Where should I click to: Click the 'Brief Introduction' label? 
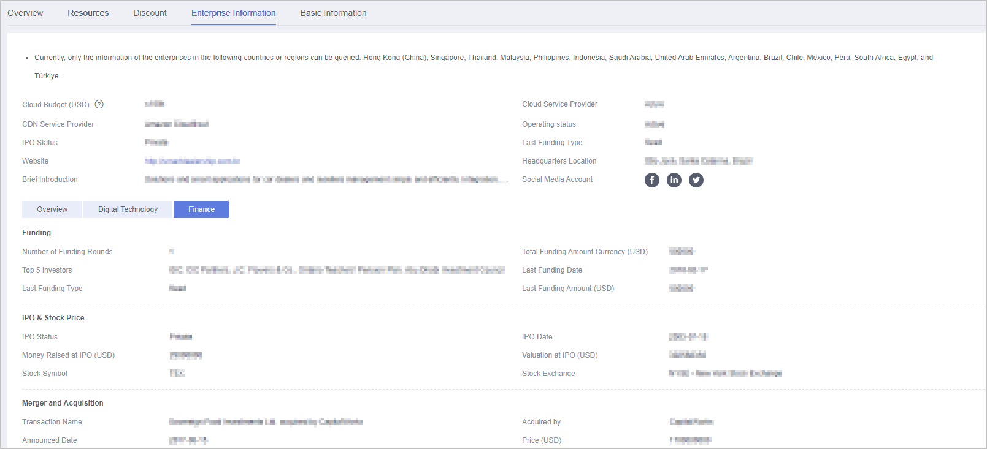(50, 179)
